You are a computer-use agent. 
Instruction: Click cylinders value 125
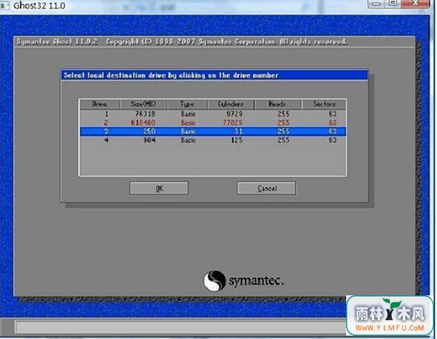[x=236, y=140]
